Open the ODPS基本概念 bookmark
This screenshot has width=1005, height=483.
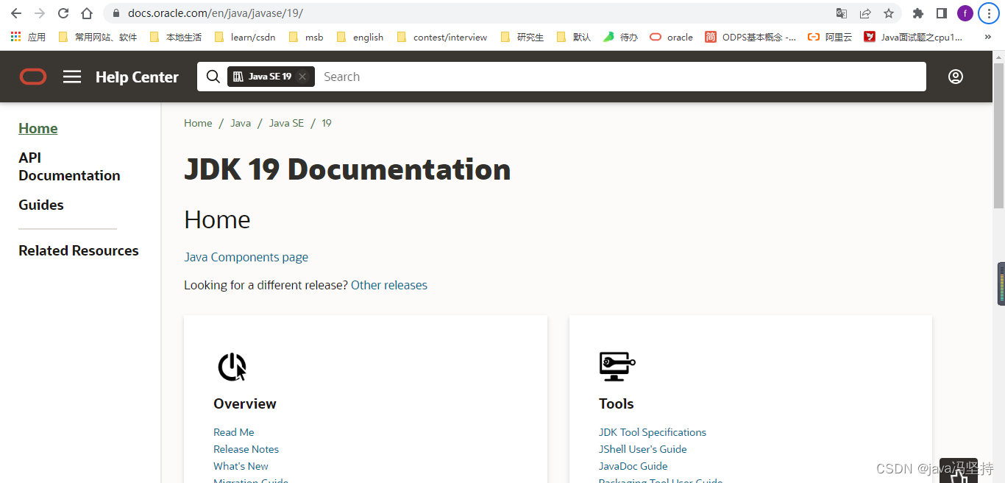[750, 37]
